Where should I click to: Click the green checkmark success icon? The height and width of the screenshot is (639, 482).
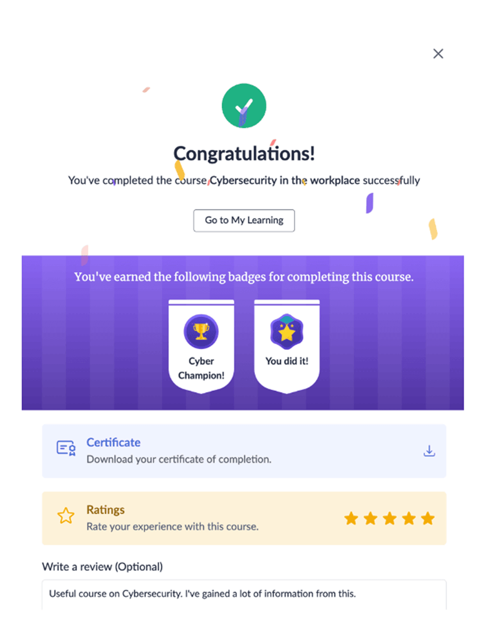tap(244, 106)
